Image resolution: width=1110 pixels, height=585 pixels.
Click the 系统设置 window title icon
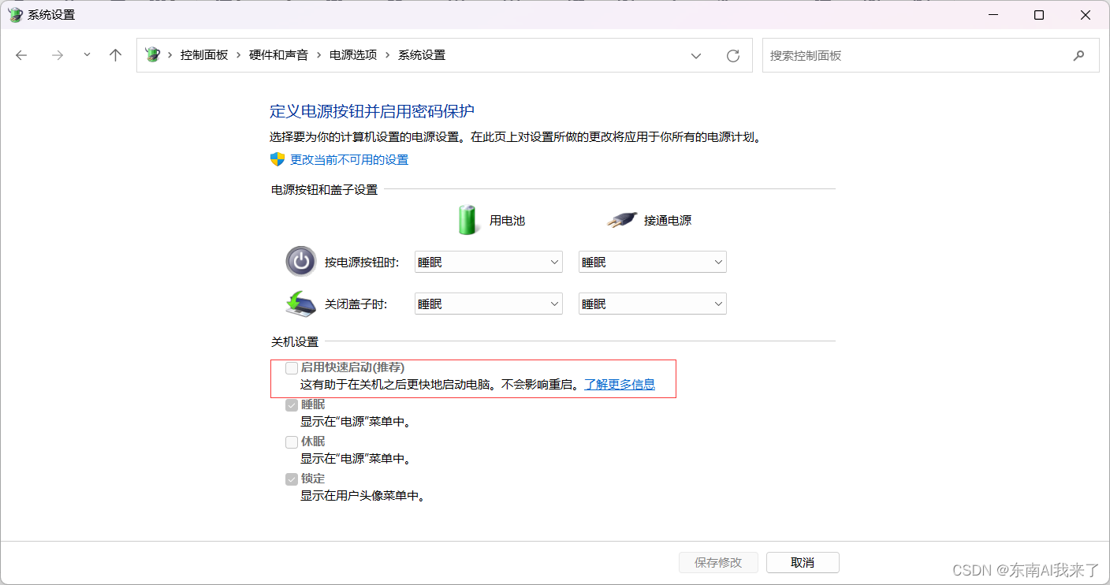click(15, 15)
